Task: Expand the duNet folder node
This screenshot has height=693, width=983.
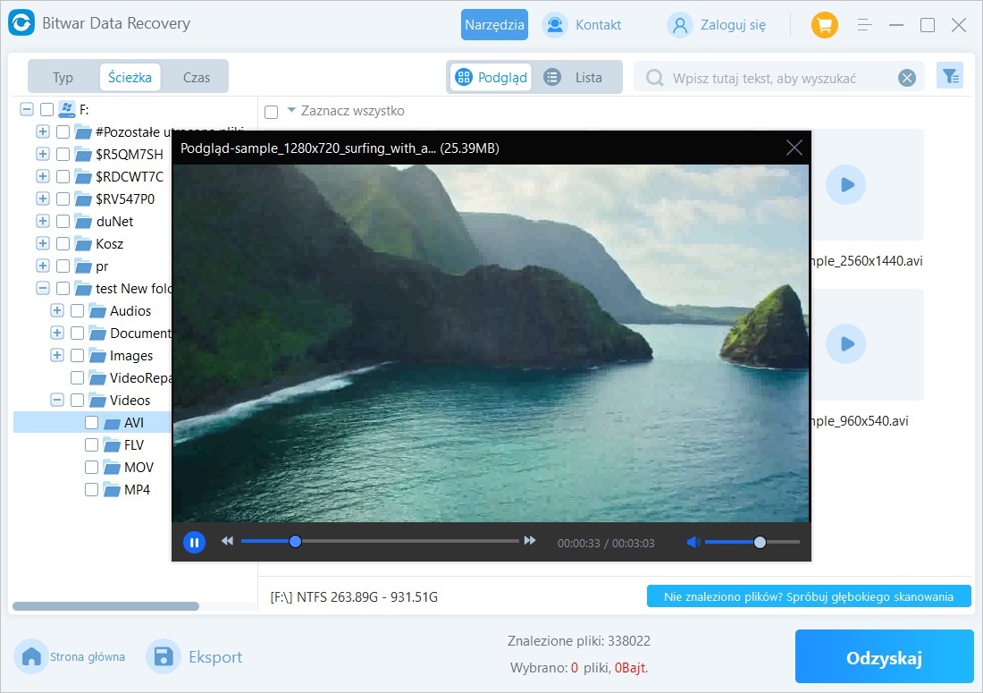Action: [x=43, y=222]
